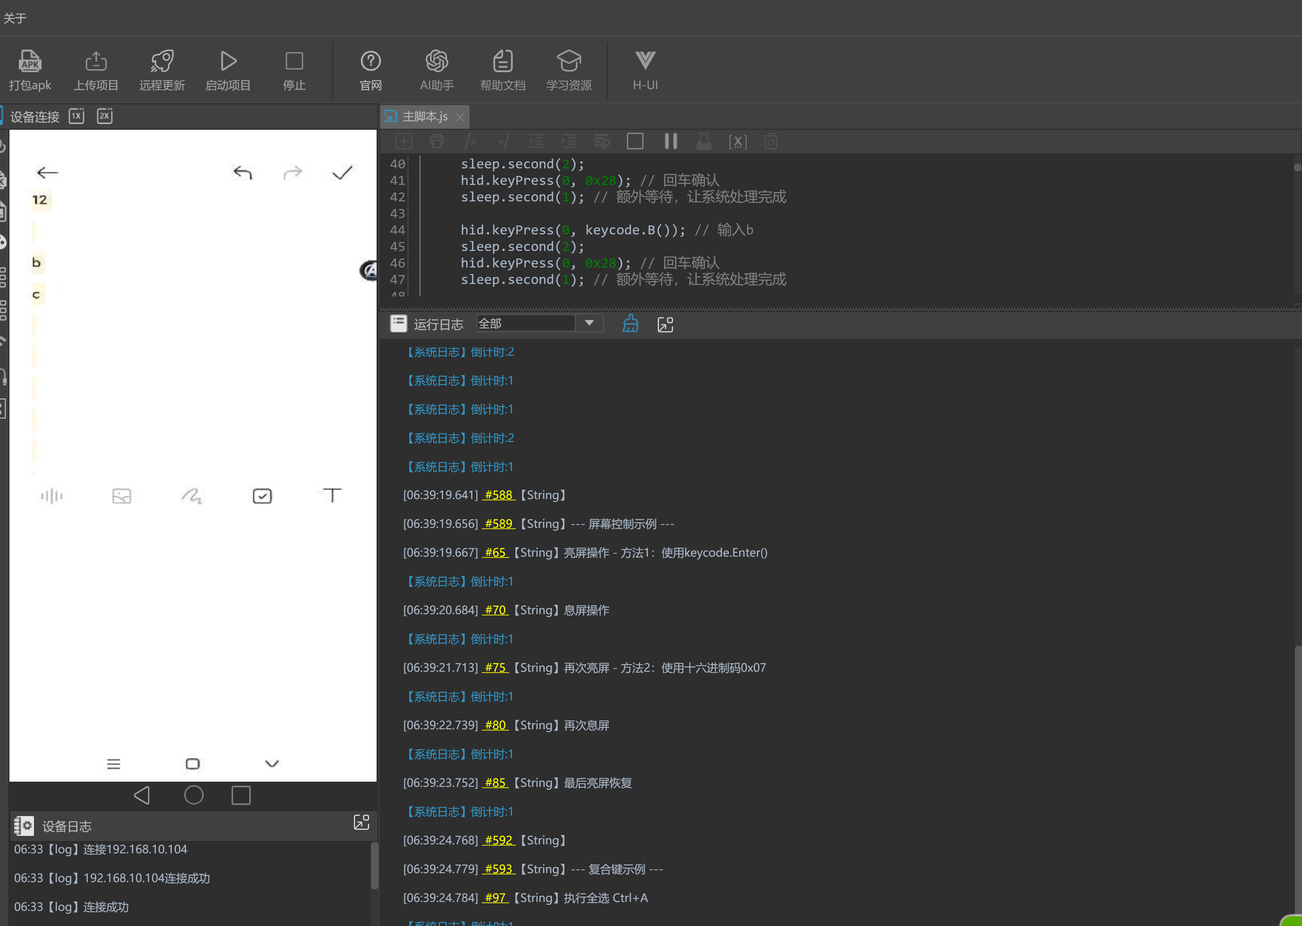
Task: Stop the running project with 停止
Action: [294, 71]
